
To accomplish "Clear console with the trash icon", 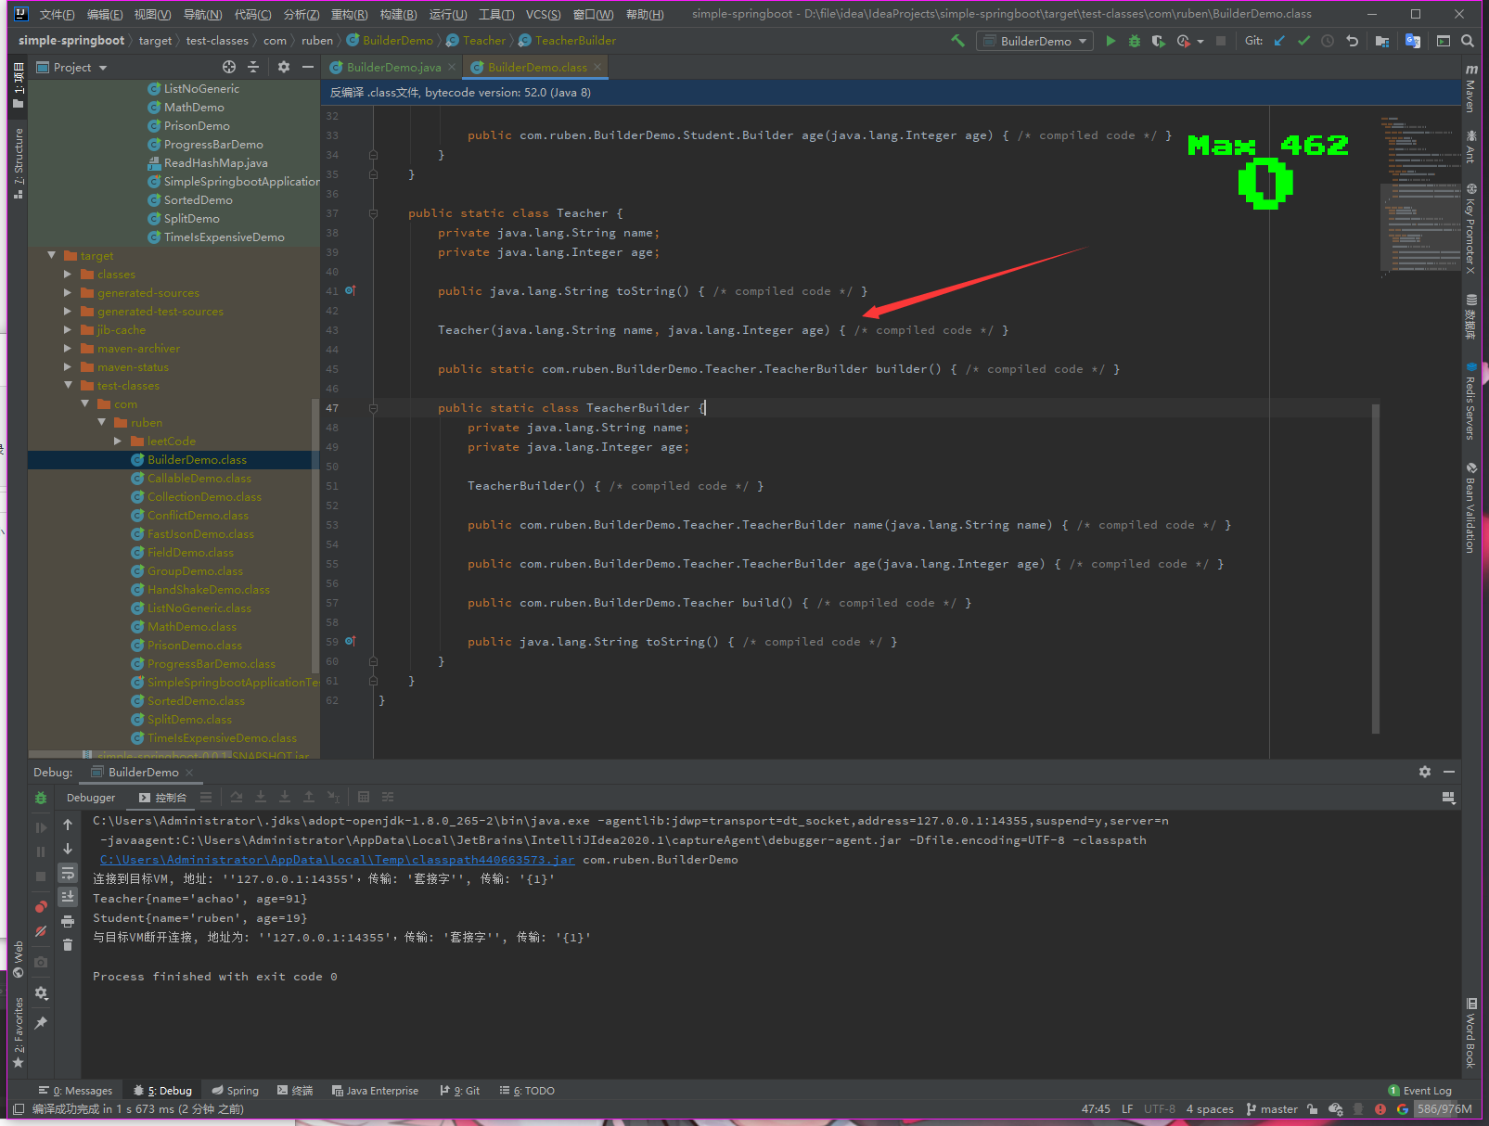I will coord(68,945).
